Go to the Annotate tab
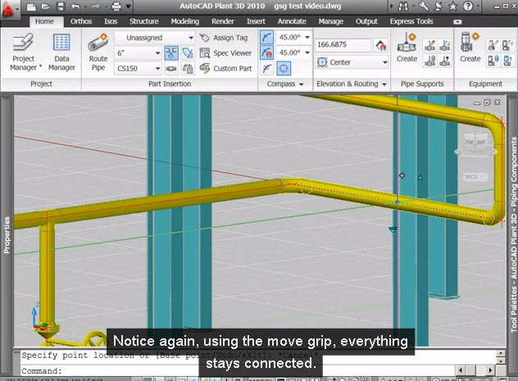The width and height of the screenshot is (518, 381). (292, 21)
